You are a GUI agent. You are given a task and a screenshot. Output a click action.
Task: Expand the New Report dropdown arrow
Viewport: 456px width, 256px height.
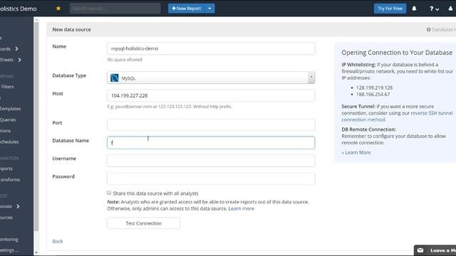pos(209,9)
